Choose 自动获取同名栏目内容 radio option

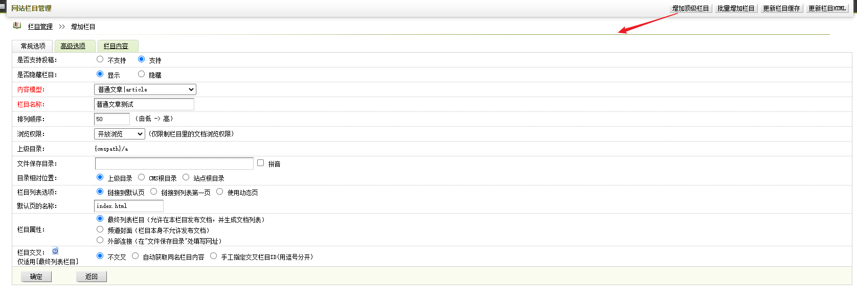136,256
